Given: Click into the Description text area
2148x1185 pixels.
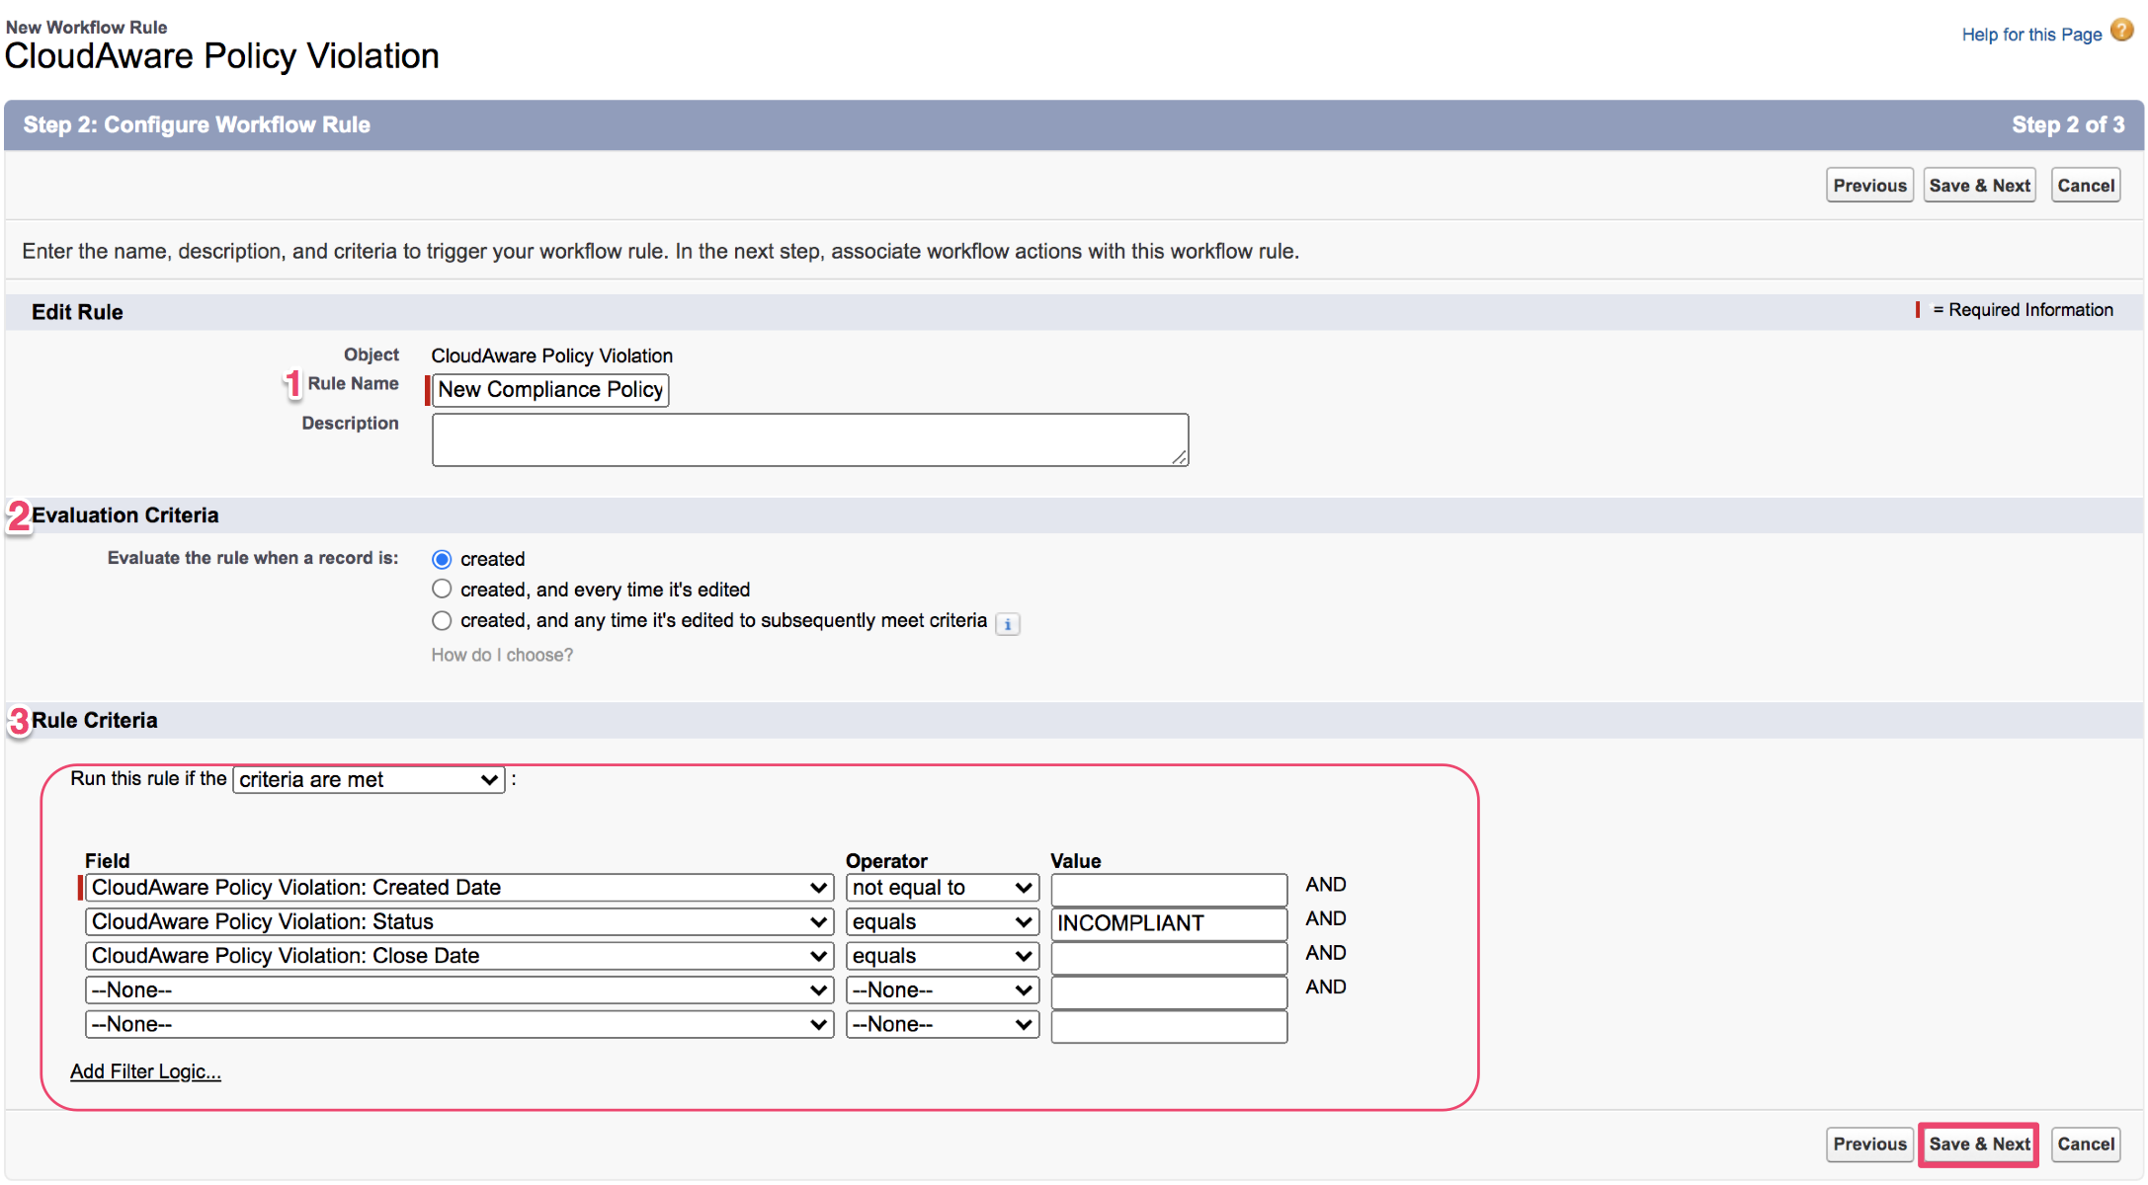Looking at the screenshot, I should [x=809, y=440].
